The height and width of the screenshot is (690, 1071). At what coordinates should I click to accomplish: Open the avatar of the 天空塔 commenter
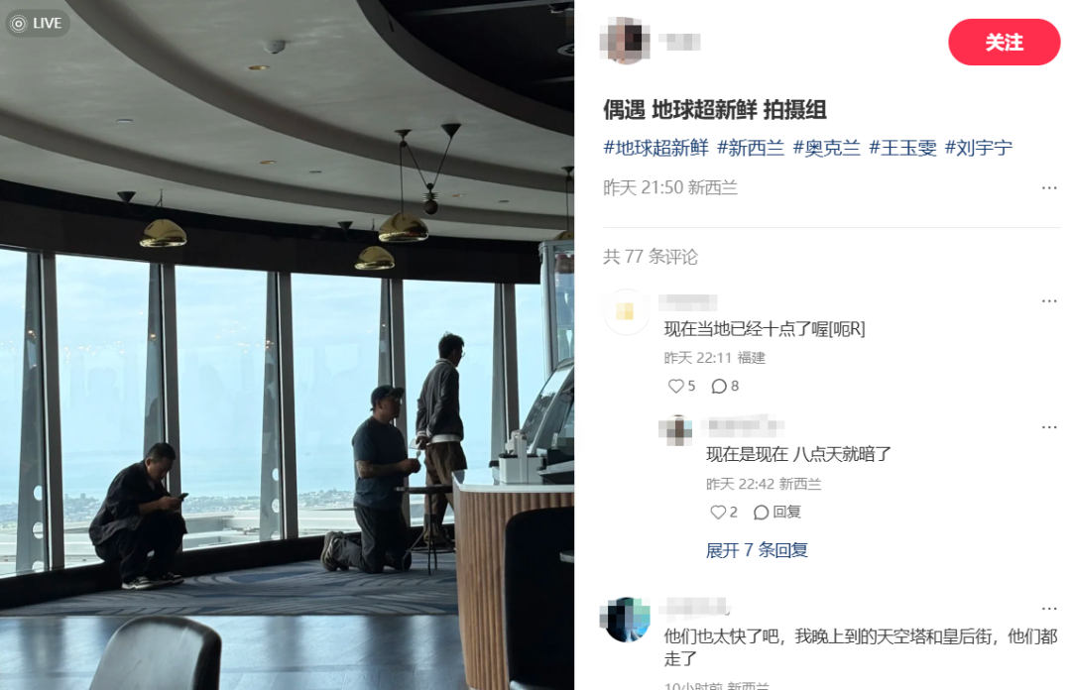coord(625,620)
